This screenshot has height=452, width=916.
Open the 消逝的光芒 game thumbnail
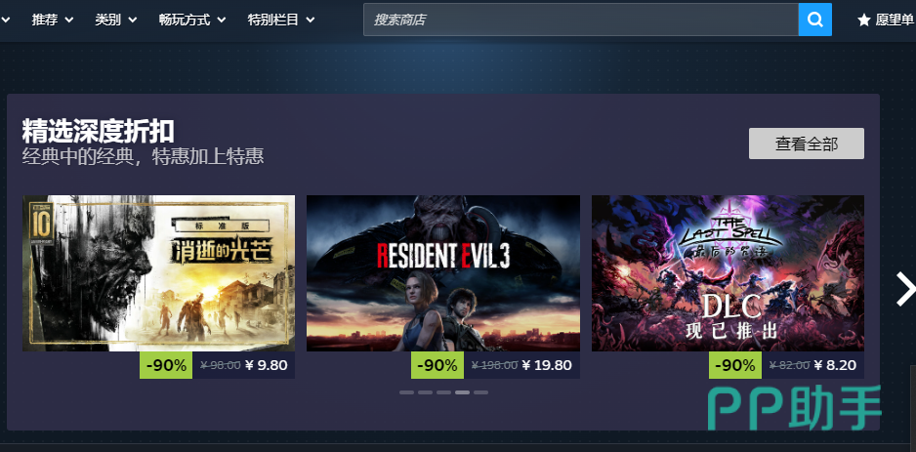pyautogui.click(x=158, y=272)
